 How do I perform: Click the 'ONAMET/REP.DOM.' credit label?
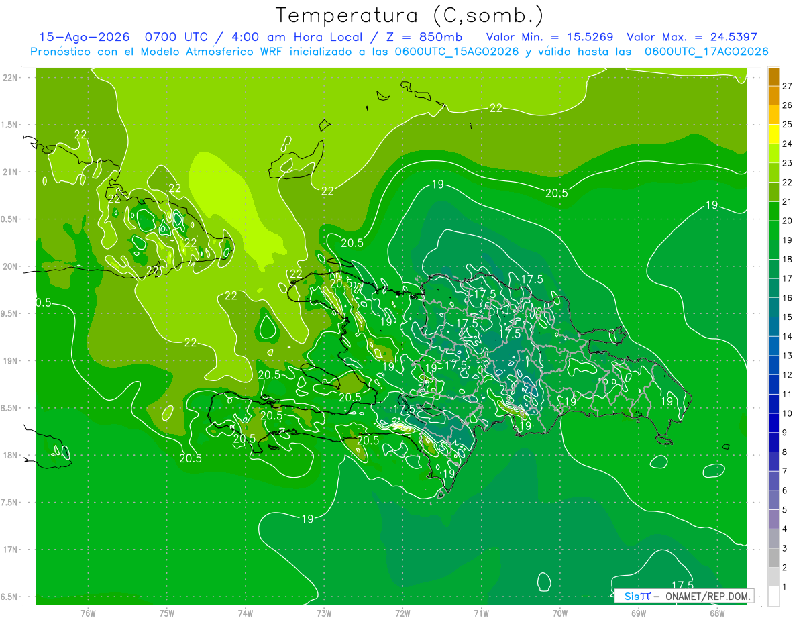pyautogui.click(x=706, y=596)
